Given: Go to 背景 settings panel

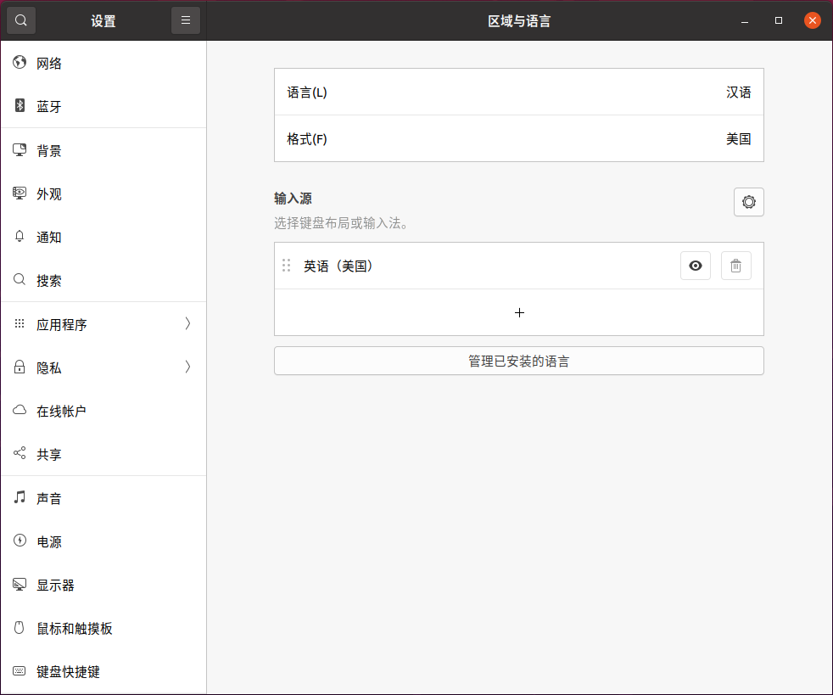Looking at the screenshot, I should click(103, 150).
